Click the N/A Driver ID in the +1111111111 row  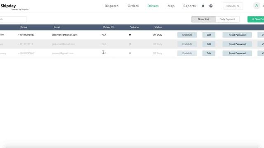pos(104,44)
